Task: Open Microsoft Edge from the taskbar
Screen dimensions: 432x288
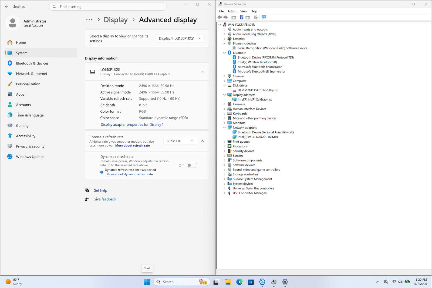Action: 239,282
